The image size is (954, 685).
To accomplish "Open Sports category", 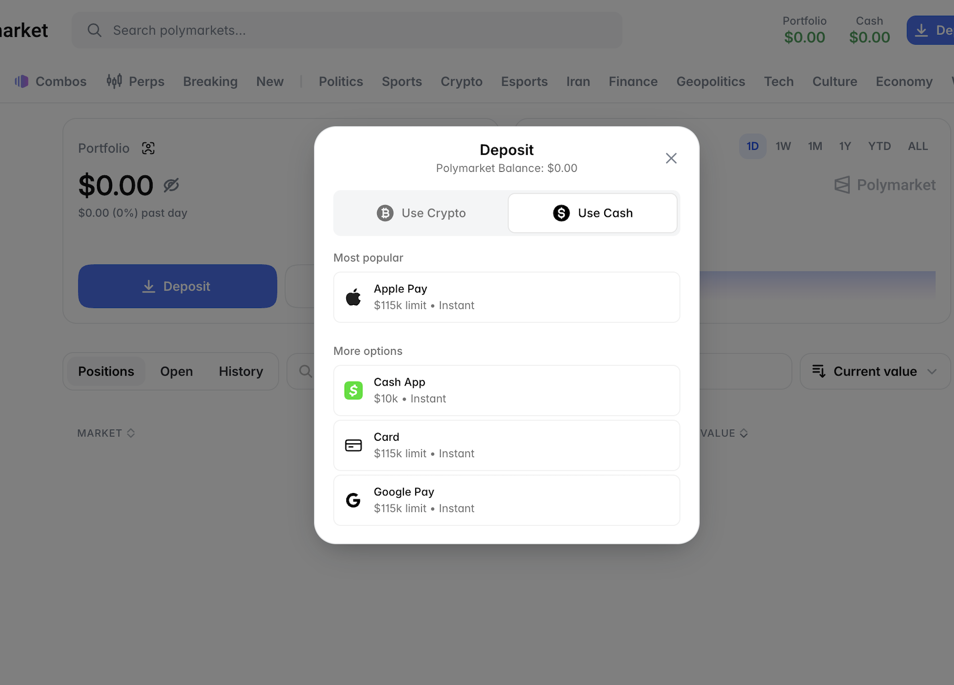I will (401, 82).
